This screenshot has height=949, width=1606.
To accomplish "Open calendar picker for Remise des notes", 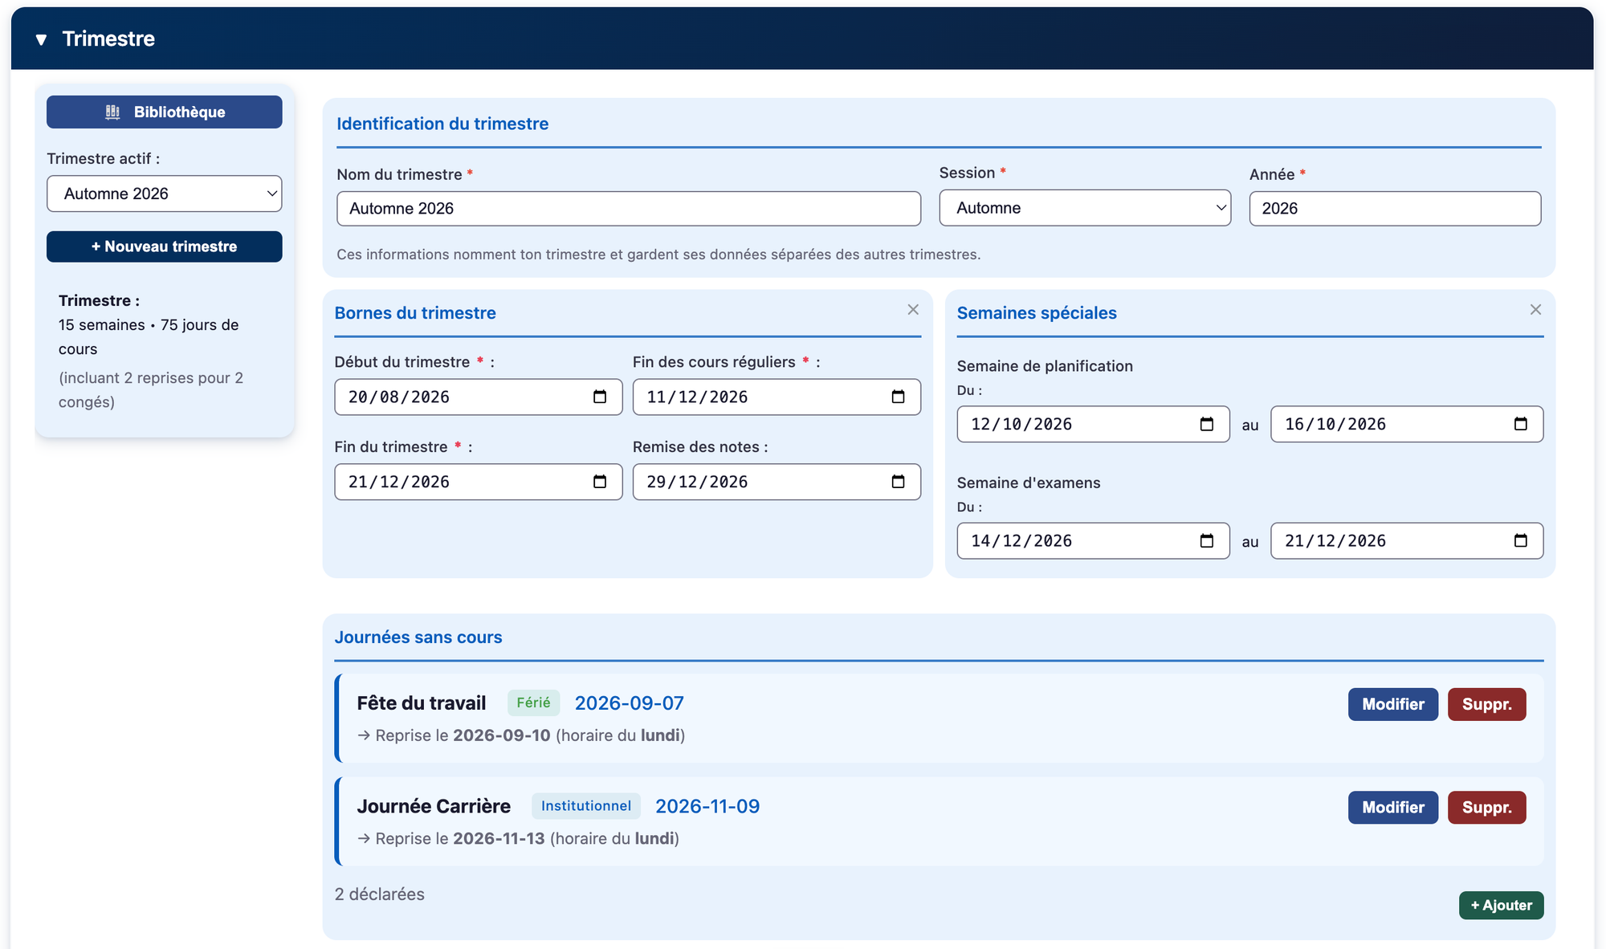I will point(898,482).
